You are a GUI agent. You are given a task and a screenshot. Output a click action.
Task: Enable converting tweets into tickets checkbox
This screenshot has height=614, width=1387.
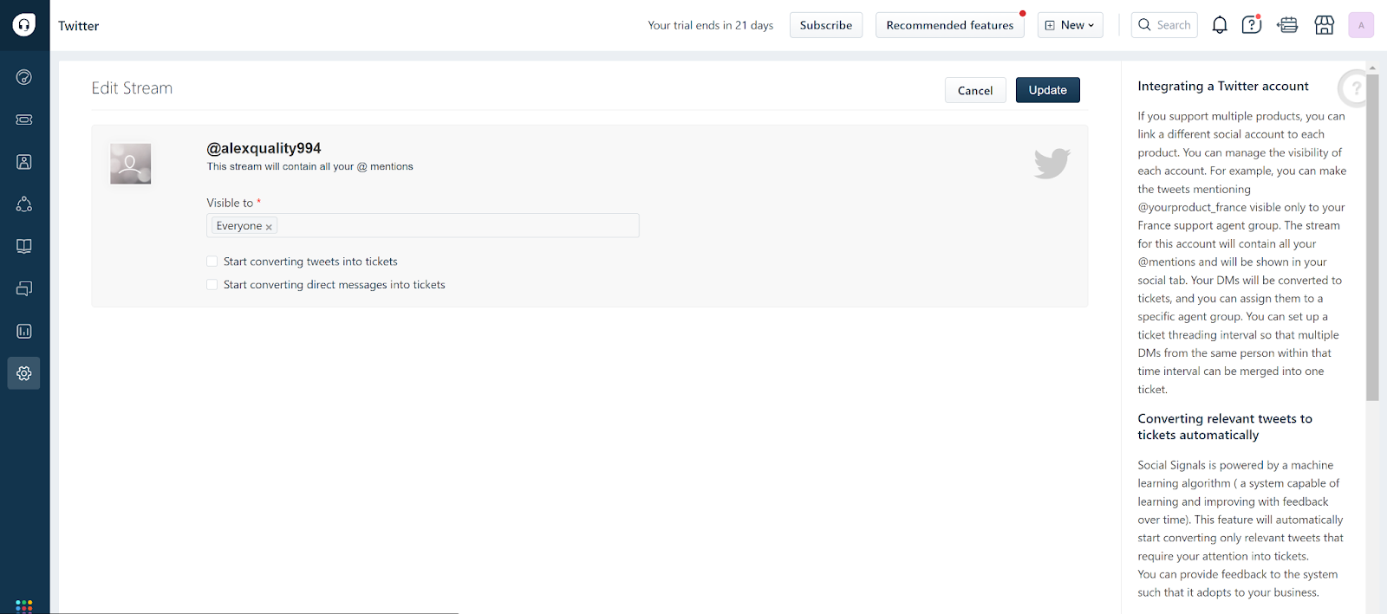click(x=212, y=262)
